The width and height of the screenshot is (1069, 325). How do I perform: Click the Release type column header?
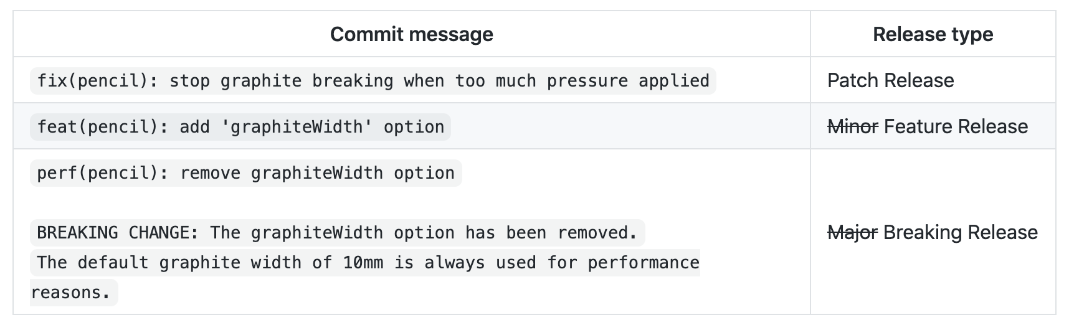933,34
